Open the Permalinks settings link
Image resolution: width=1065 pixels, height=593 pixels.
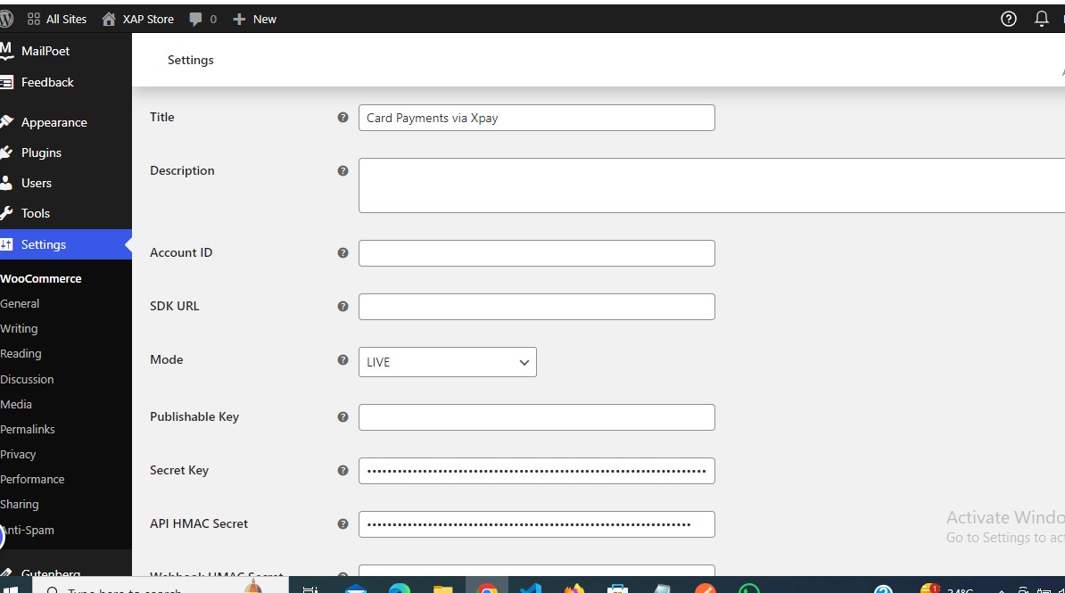(28, 429)
